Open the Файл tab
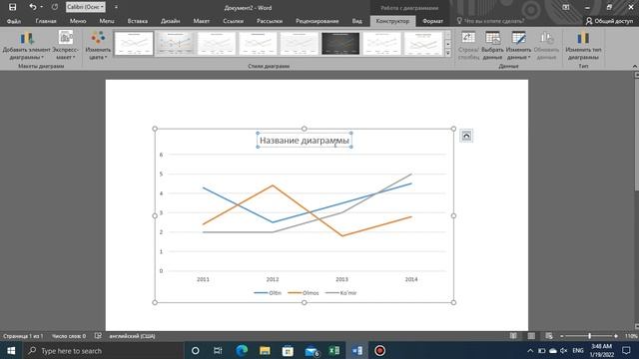The image size is (639, 359). [x=14, y=21]
